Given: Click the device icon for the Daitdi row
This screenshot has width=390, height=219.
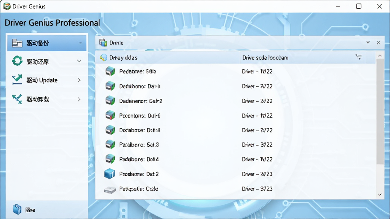Looking at the screenshot, I should point(110,130).
